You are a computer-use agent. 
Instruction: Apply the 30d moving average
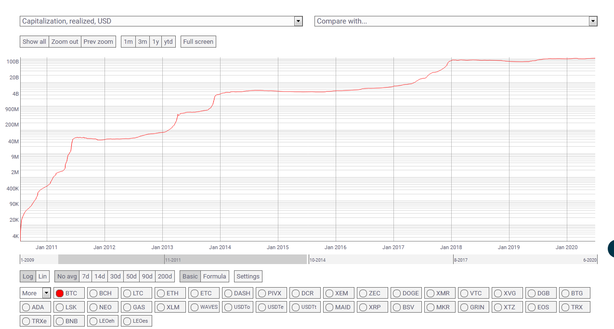tap(116, 276)
